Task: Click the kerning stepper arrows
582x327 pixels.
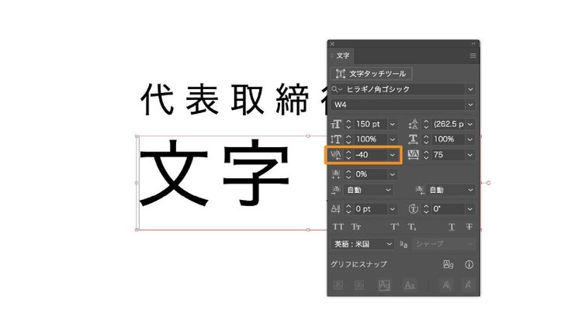Action: [x=348, y=155]
